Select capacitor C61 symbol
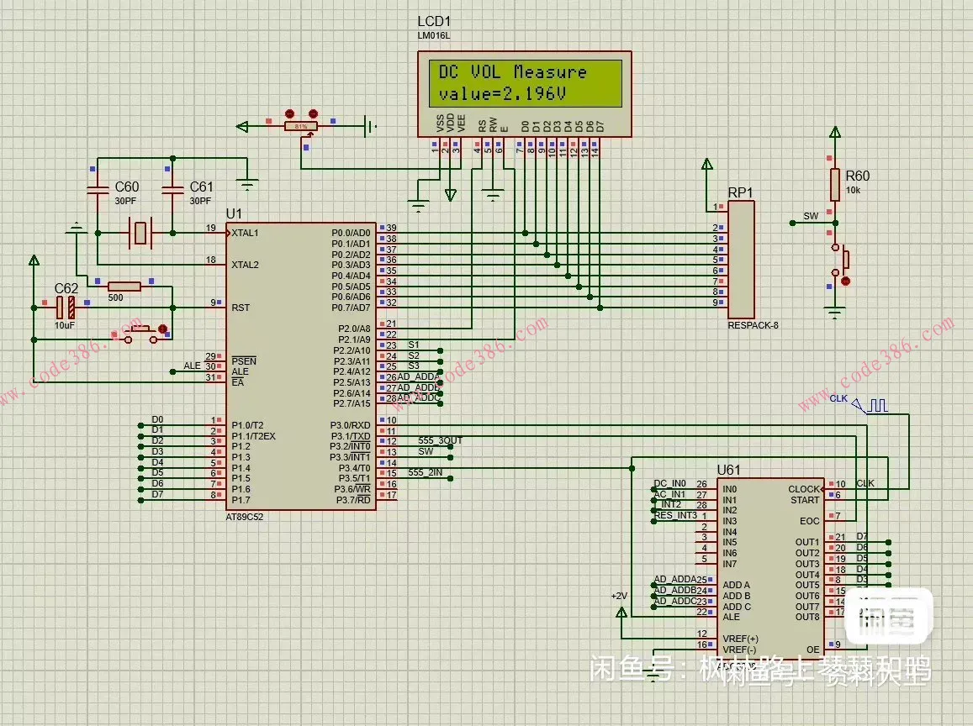This screenshot has height=726, width=973. (172, 191)
